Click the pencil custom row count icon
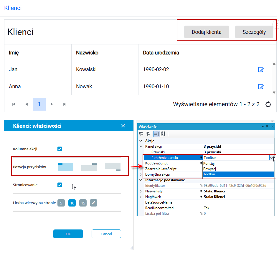Screen dimensions: 279x253 93,203
